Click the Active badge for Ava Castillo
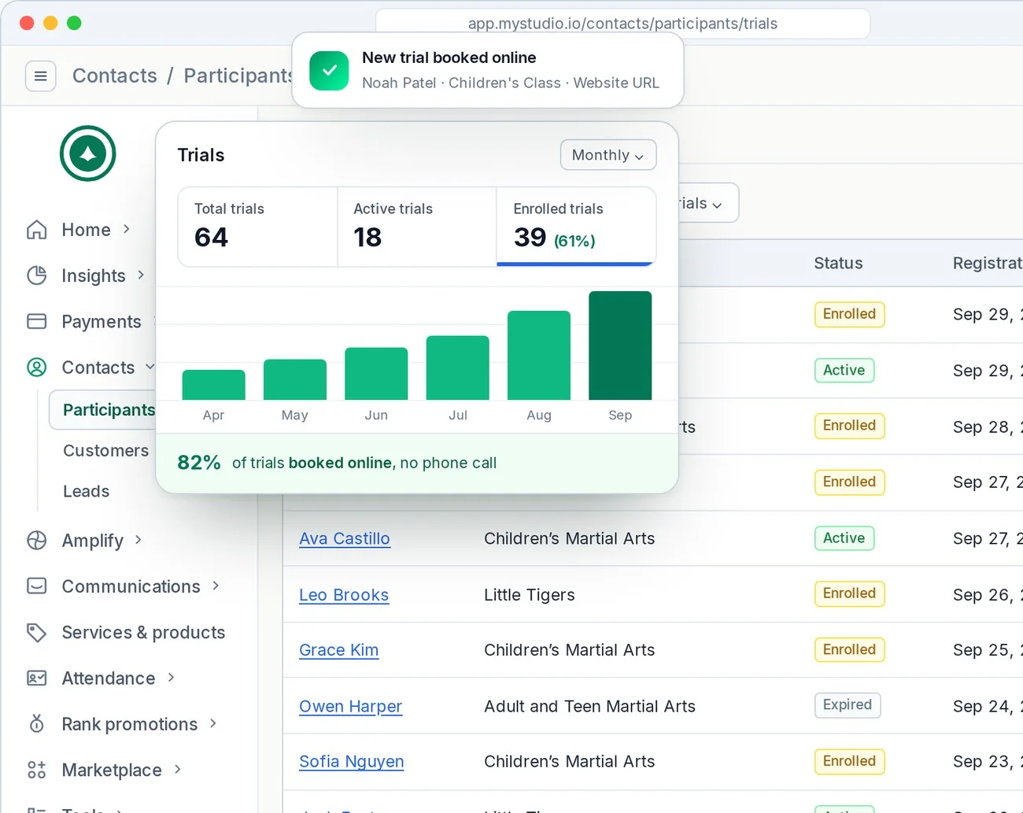This screenshot has height=813, width=1023. [x=844, y=538]
